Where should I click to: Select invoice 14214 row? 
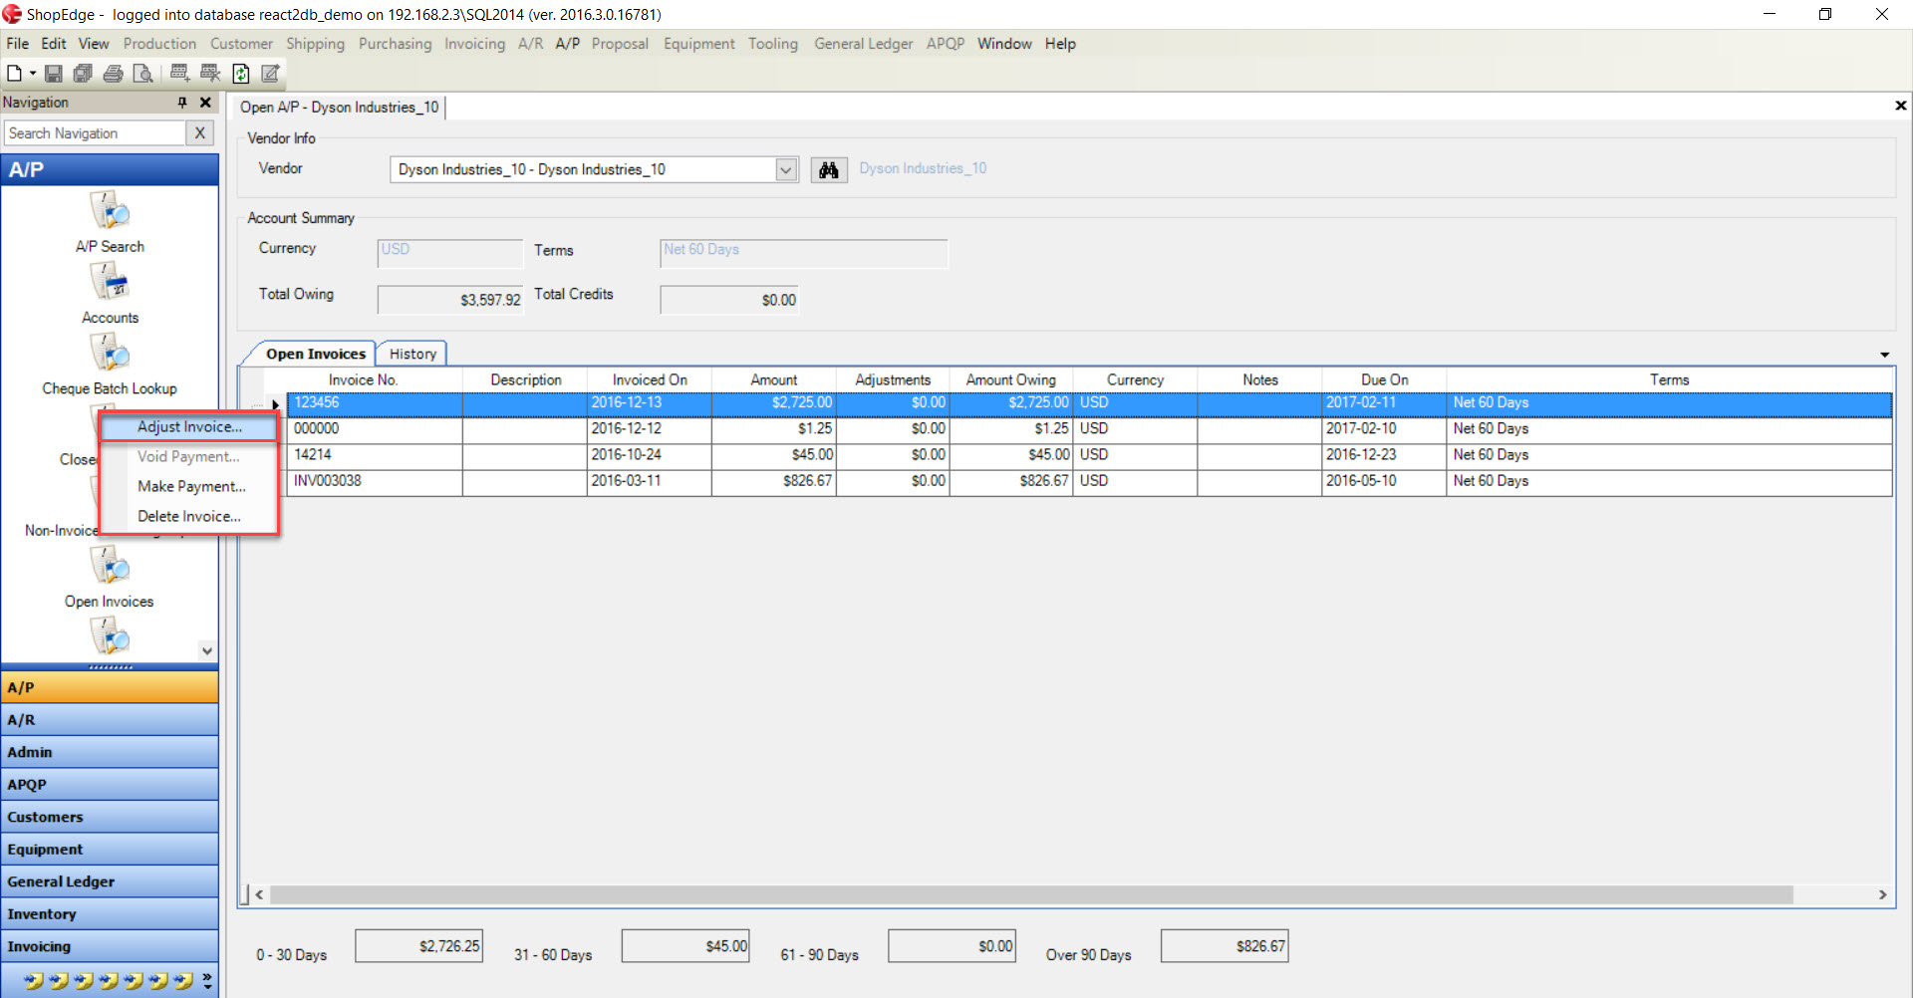1090,455
